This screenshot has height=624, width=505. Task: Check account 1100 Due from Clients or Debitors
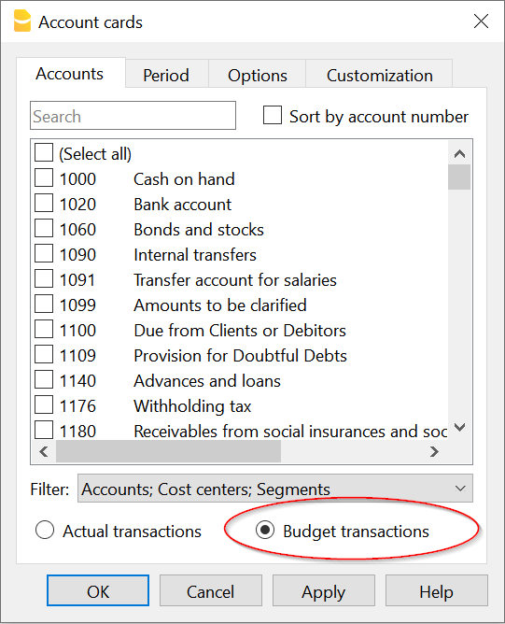pyautogui.click(x=44, y=329)
